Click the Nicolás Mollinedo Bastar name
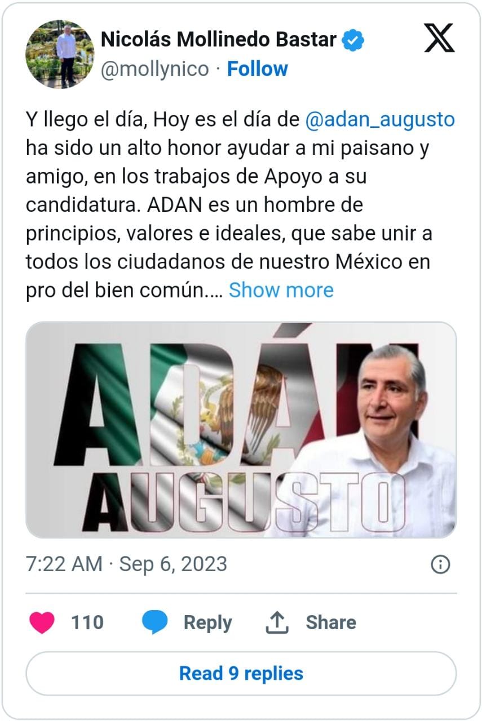The image size is (482, 721). pyautogui.click(x=219, y=39)
